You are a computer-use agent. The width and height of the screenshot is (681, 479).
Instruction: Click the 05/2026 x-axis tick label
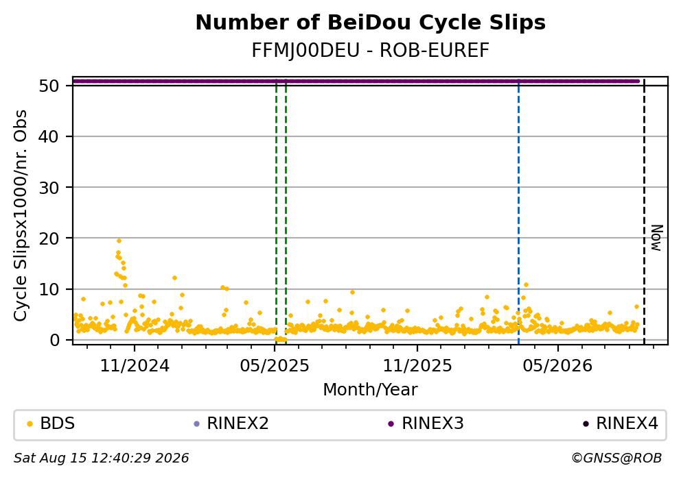[557, 366]
